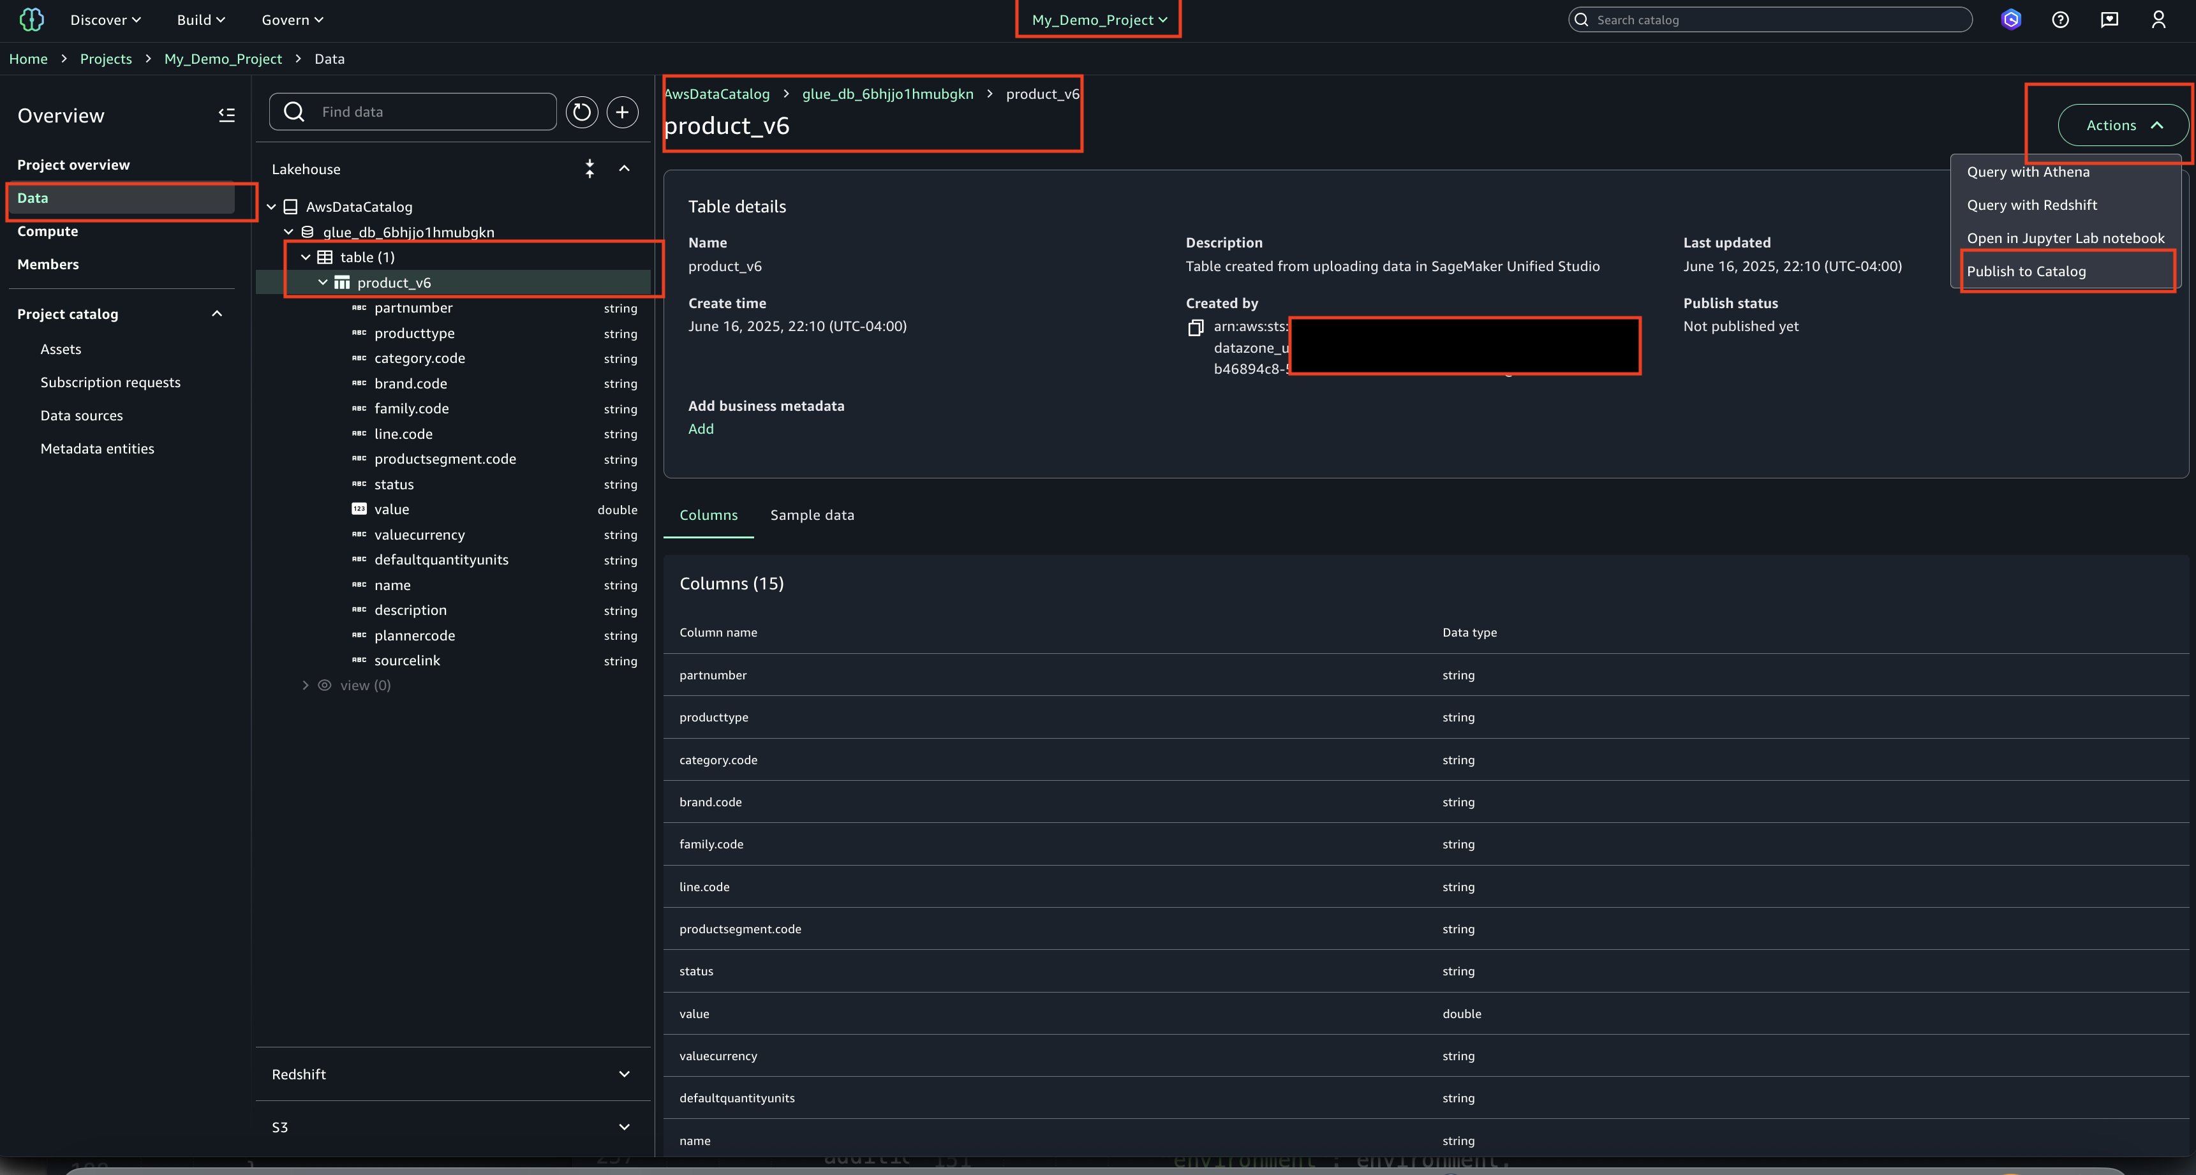This screenshot has height=1175, width=2196.
Task: Select Publish to Catalog menu entry
Action: [x=2026, y=271]
